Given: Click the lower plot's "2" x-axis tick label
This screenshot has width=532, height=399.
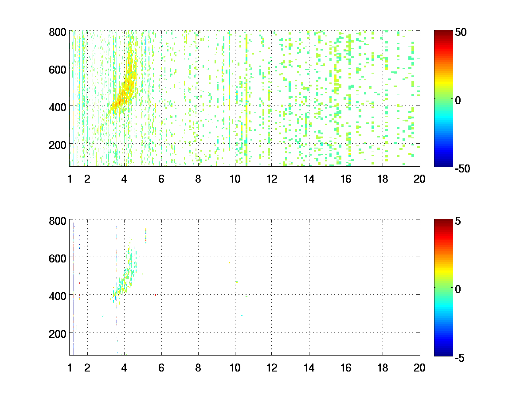Looking at the screenshot, I should [x=87, y=368].
